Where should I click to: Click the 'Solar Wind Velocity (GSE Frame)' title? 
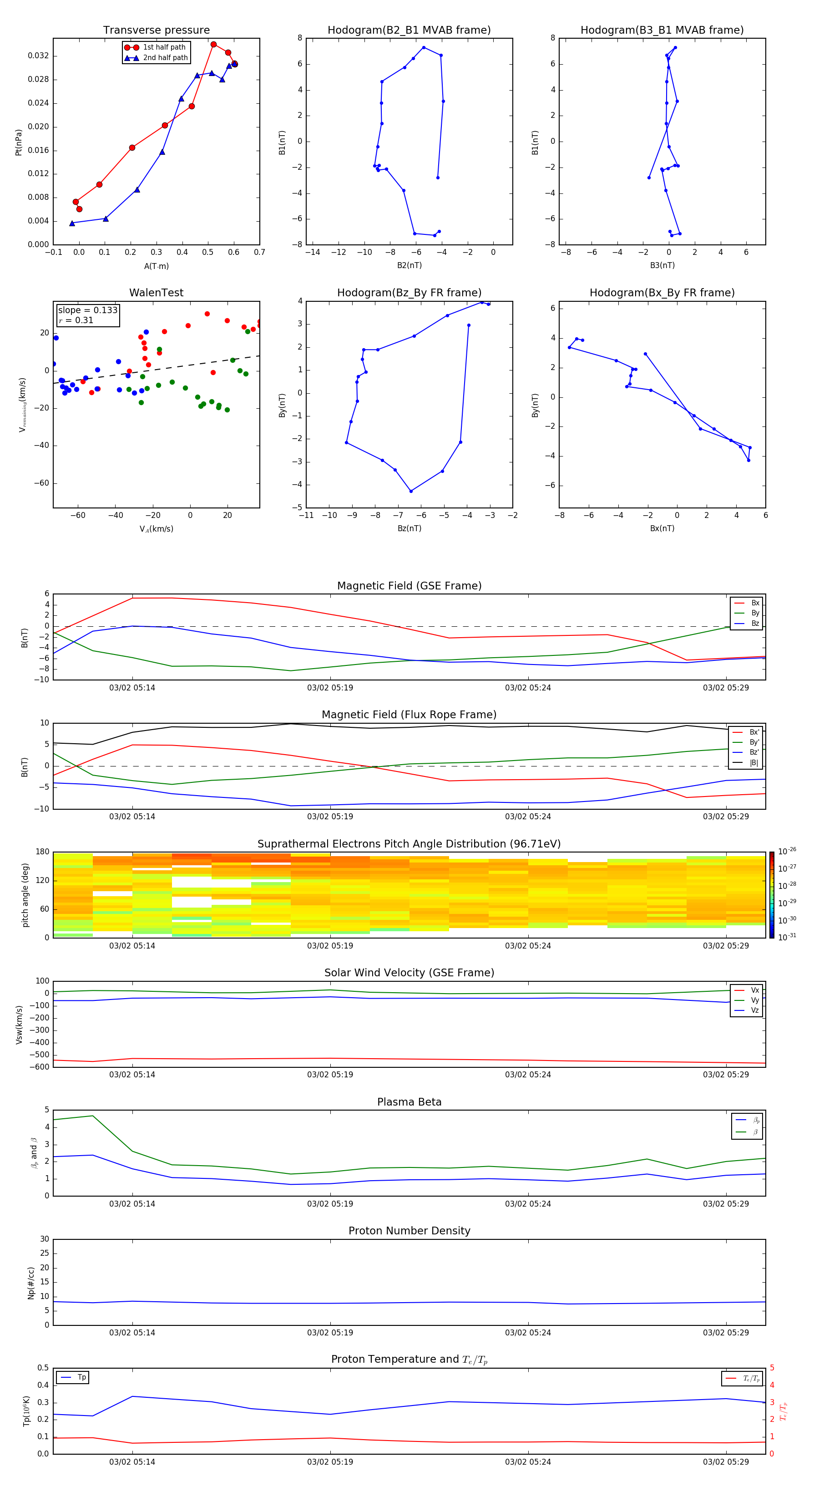(409, 973)
